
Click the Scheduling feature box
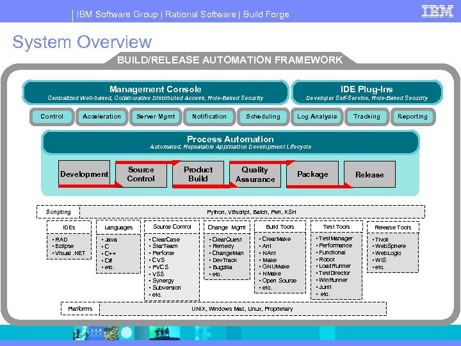pyautogui.click(x=263, y=117)
